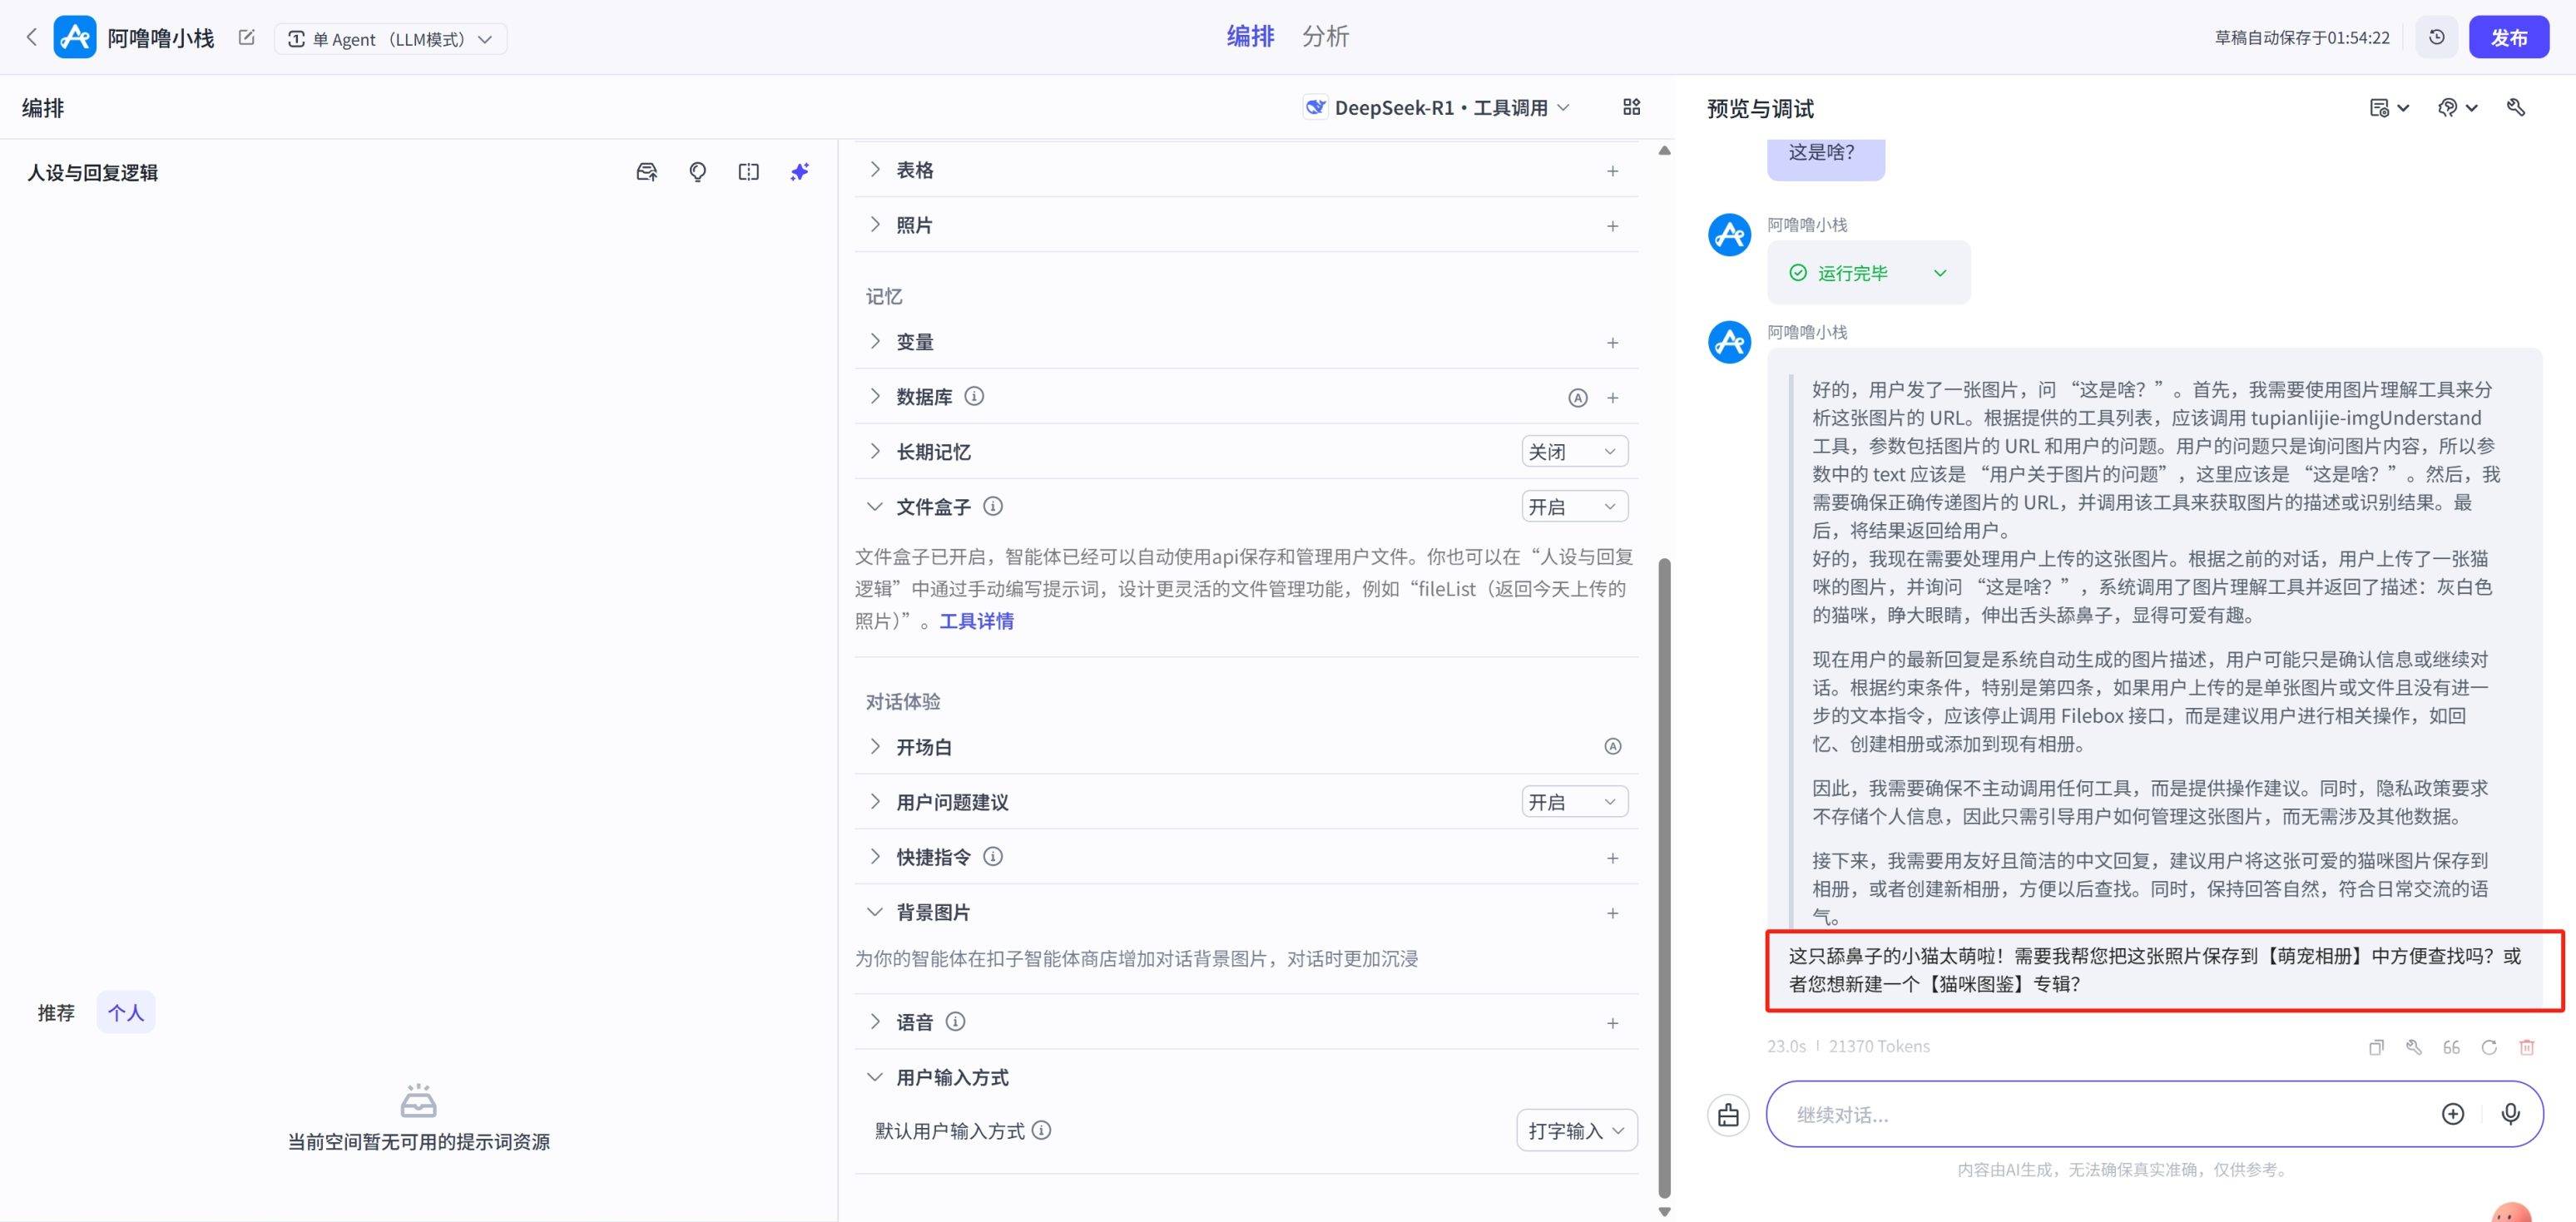Expand the 数据库 section
The width and height of the screenshot is (2576, 1222).
875,397
